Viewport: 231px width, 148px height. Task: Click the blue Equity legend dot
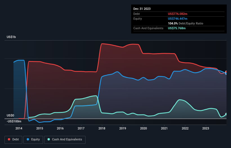pyautogui.click(x=28, y=139)
